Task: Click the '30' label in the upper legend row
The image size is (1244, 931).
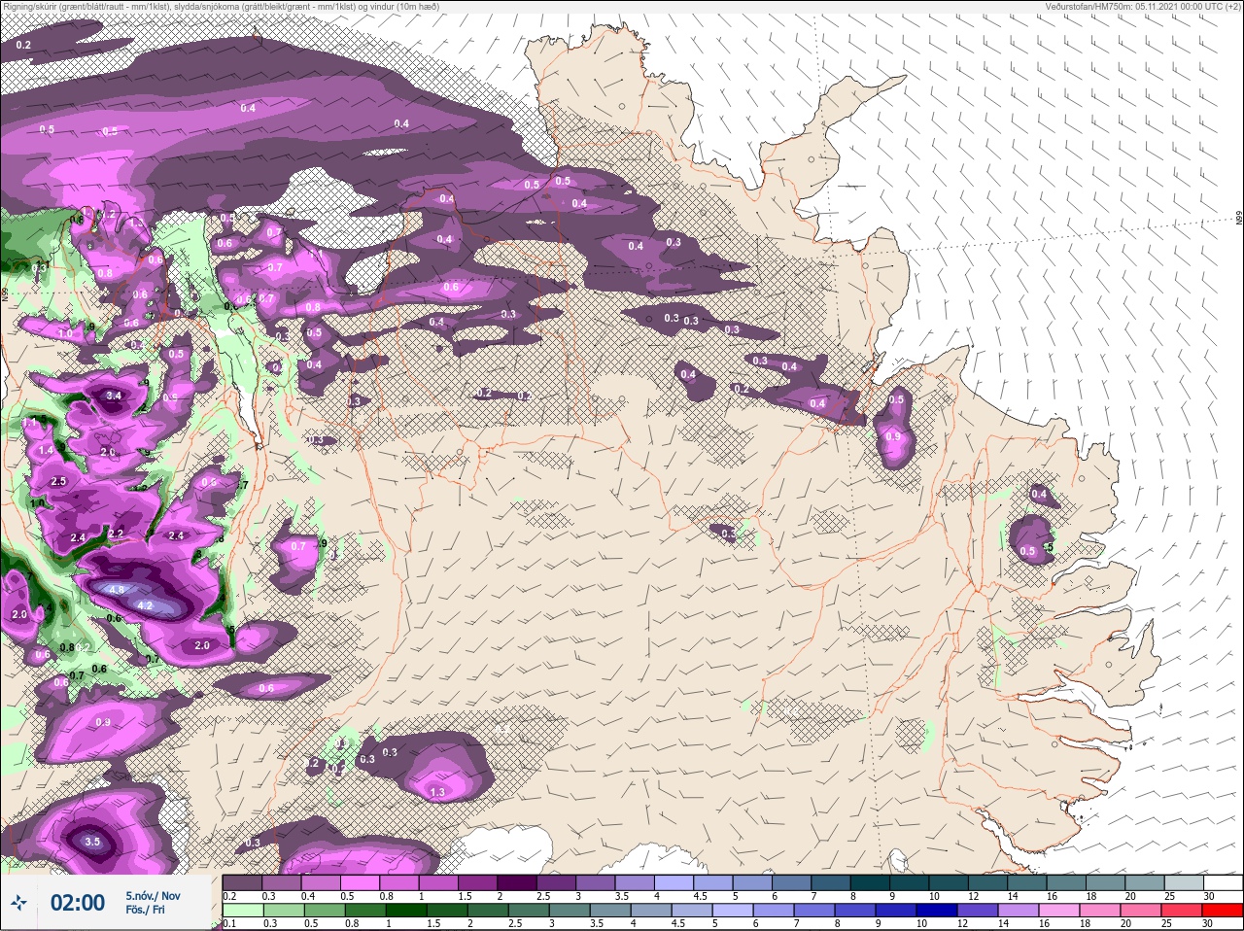Action: coord(1209,896)
